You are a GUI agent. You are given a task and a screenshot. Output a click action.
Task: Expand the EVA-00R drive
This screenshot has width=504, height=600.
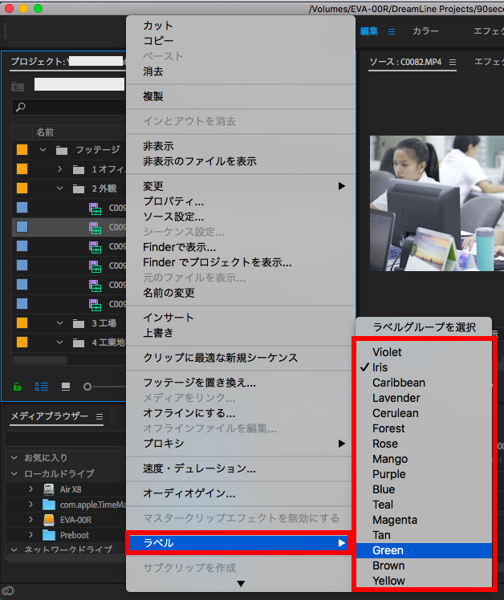[x=31, y=520]
